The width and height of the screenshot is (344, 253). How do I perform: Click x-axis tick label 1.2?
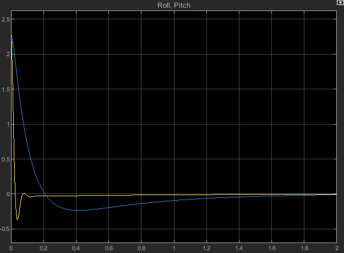coord(206,249)
